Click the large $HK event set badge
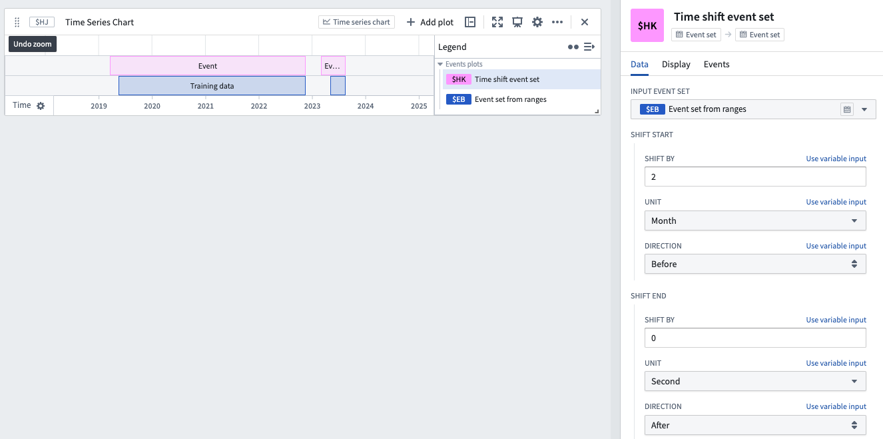 point(647,25)
